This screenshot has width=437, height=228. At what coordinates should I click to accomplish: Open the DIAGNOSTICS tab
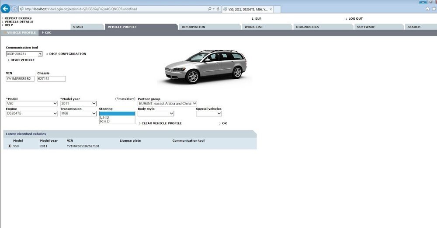tap(323, 27)
